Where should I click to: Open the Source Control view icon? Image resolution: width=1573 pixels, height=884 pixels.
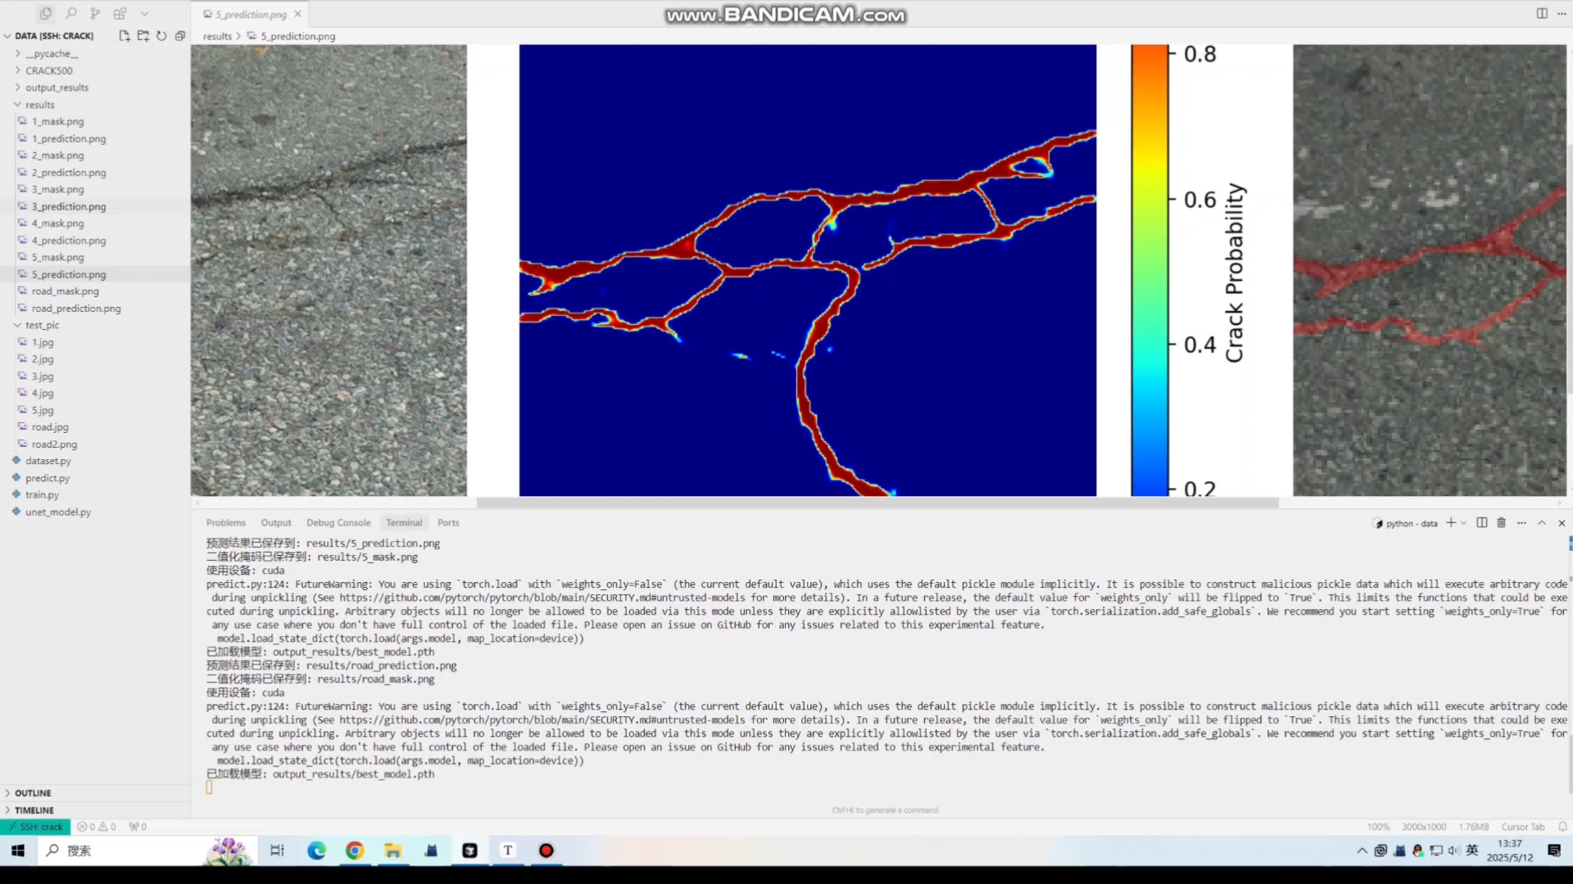coord(95,13)
